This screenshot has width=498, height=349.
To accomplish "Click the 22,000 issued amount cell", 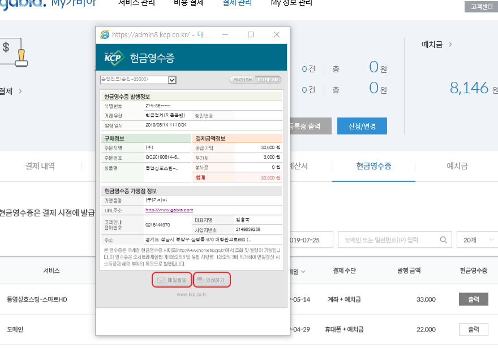I will pyautogui.click(x=426, y=330).
